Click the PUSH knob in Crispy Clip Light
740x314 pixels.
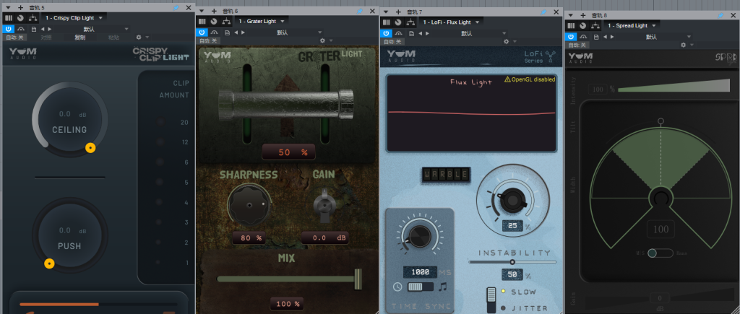[69, 235]
